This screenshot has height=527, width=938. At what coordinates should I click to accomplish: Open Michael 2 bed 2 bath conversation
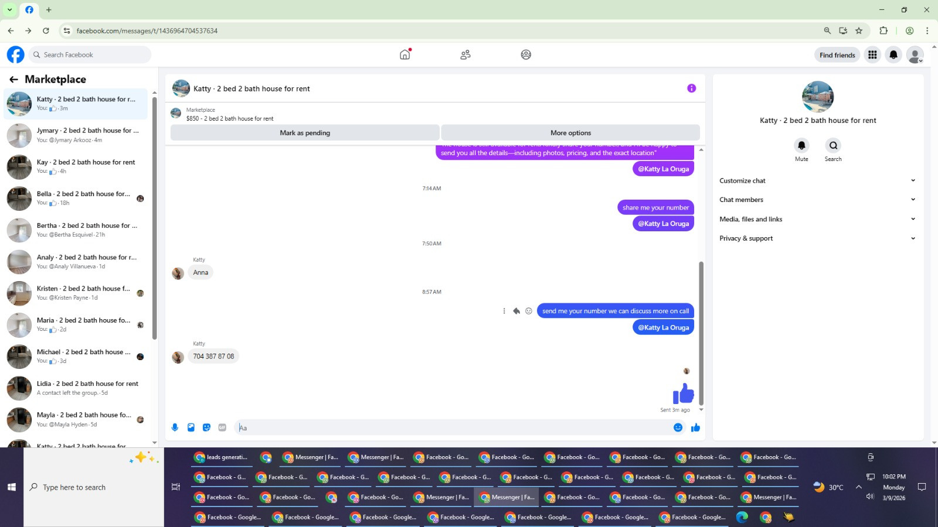pos(76,357)
